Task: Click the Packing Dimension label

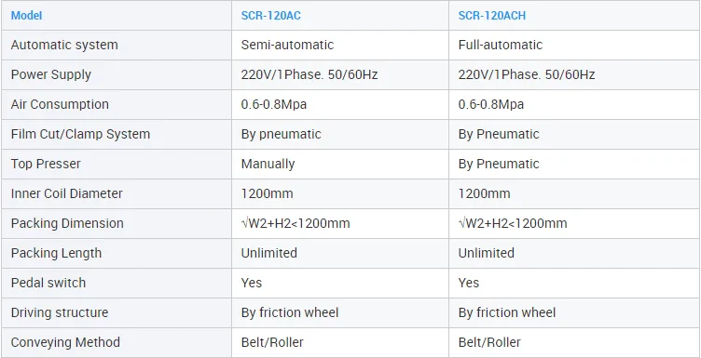Action: [x=67, y=223]
